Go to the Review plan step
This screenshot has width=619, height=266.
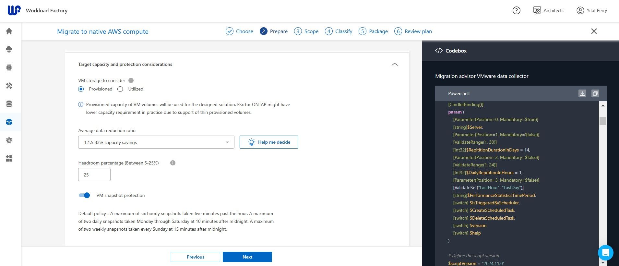coord(413,31)
